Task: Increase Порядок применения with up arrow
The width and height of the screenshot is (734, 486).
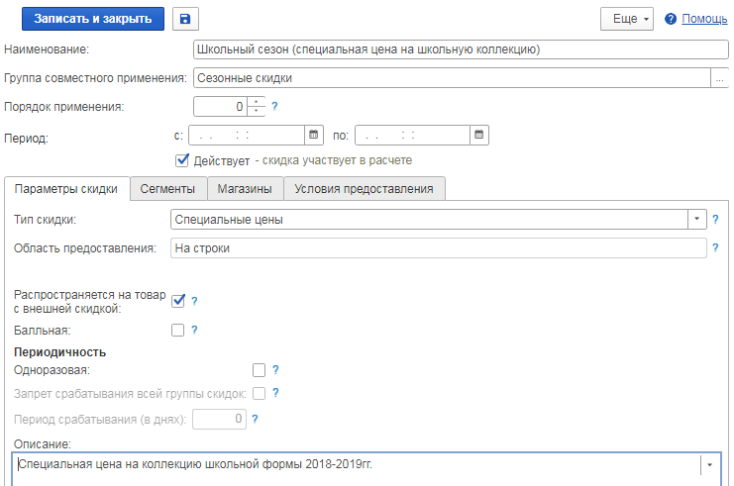Action: click(256, 102)
